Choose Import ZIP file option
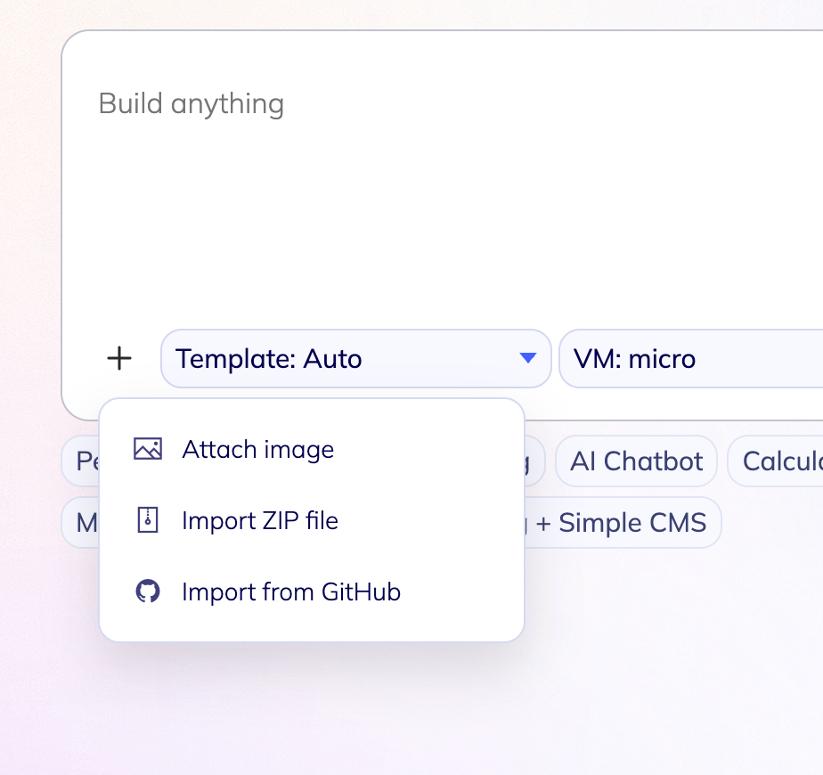This screenshot has height=775, width=823. tap(259, 520)
